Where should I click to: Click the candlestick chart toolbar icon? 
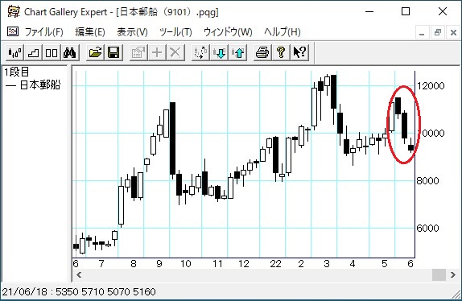point(14,53)
